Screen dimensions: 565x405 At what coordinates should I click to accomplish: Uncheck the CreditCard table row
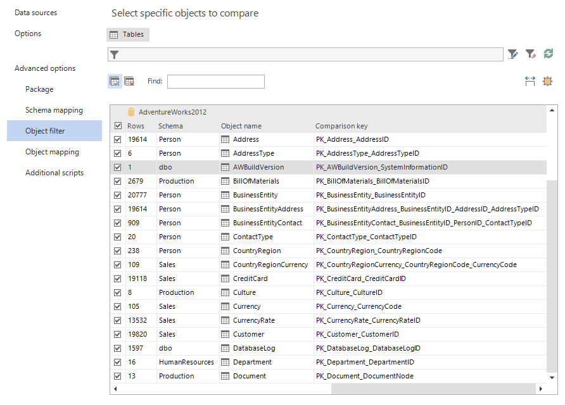pyautogui.click(x=118, y=278)
